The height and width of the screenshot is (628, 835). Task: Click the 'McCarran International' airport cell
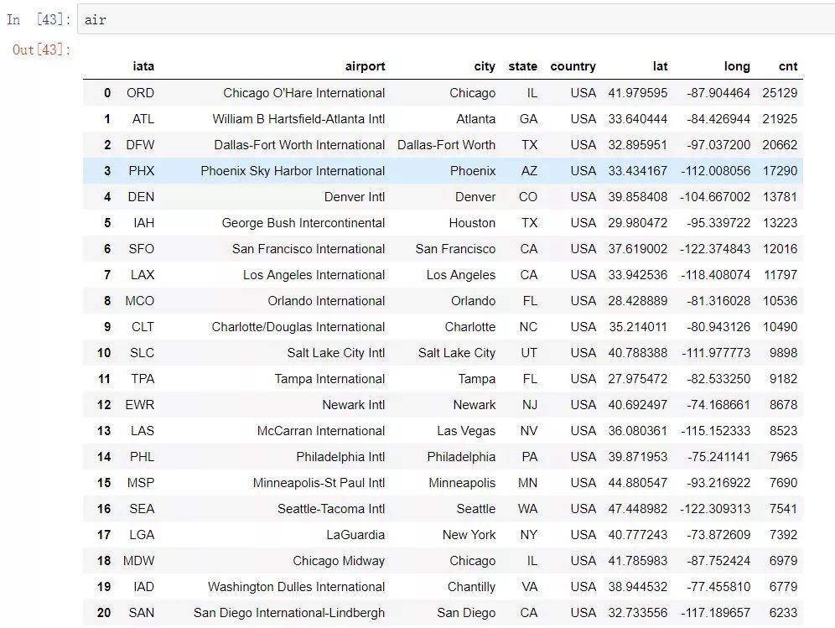[320, 431]
